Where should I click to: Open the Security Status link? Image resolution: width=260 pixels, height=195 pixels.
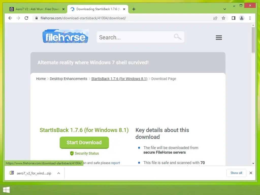click(87, 153)
